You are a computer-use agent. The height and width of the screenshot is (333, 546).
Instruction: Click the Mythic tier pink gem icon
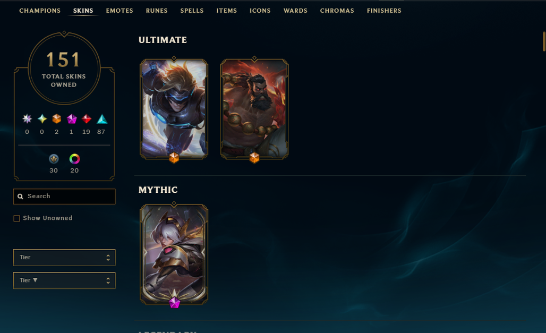pos(72,119)
